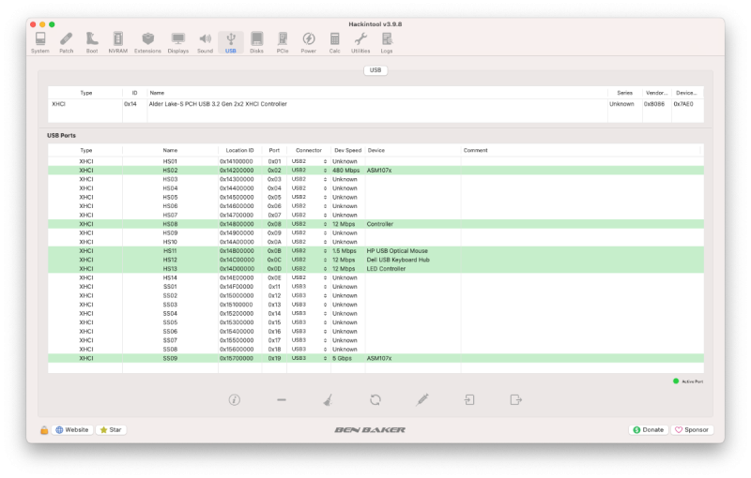Click location ID 0x14800000

pyautogui.click(x=237, y=224)
